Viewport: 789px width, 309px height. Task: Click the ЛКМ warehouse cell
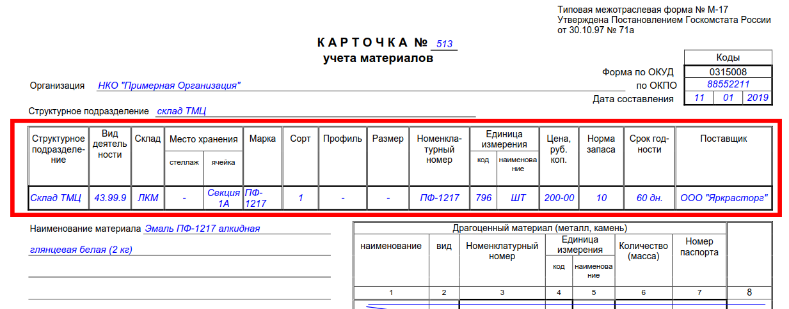(147, 198)
